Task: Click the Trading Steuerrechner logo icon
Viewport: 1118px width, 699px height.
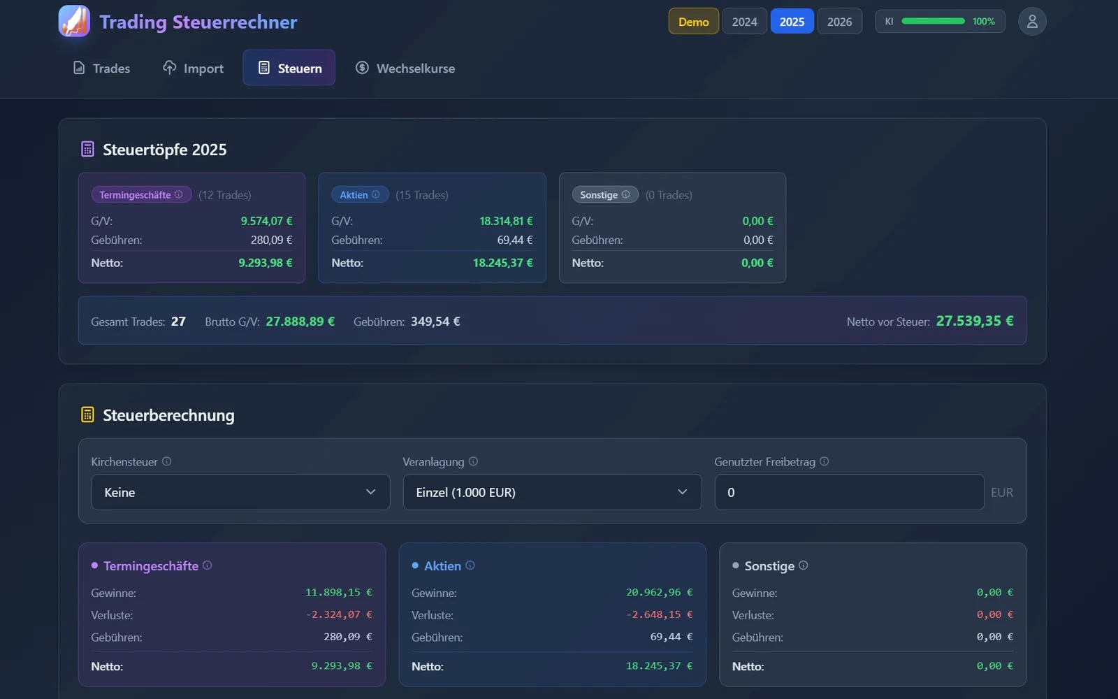Action: pos(74,21)
